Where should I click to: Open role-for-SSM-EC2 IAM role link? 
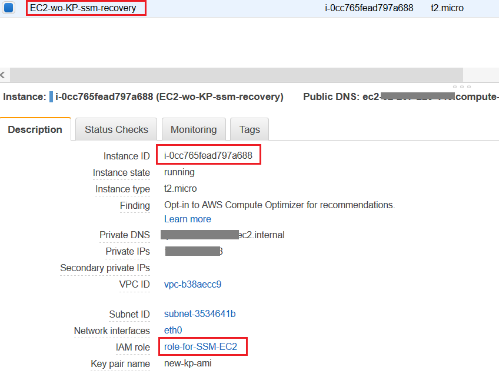tap(201, 347)
